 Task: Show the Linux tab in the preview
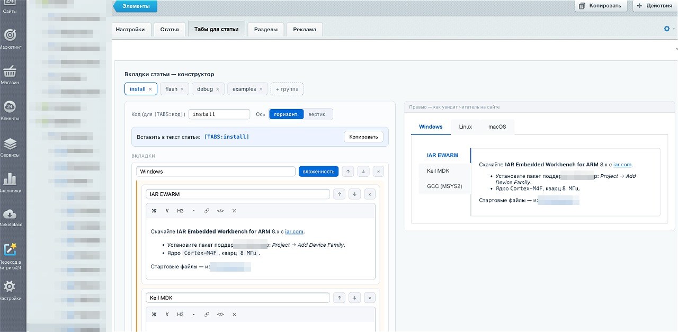coord(466,127)
